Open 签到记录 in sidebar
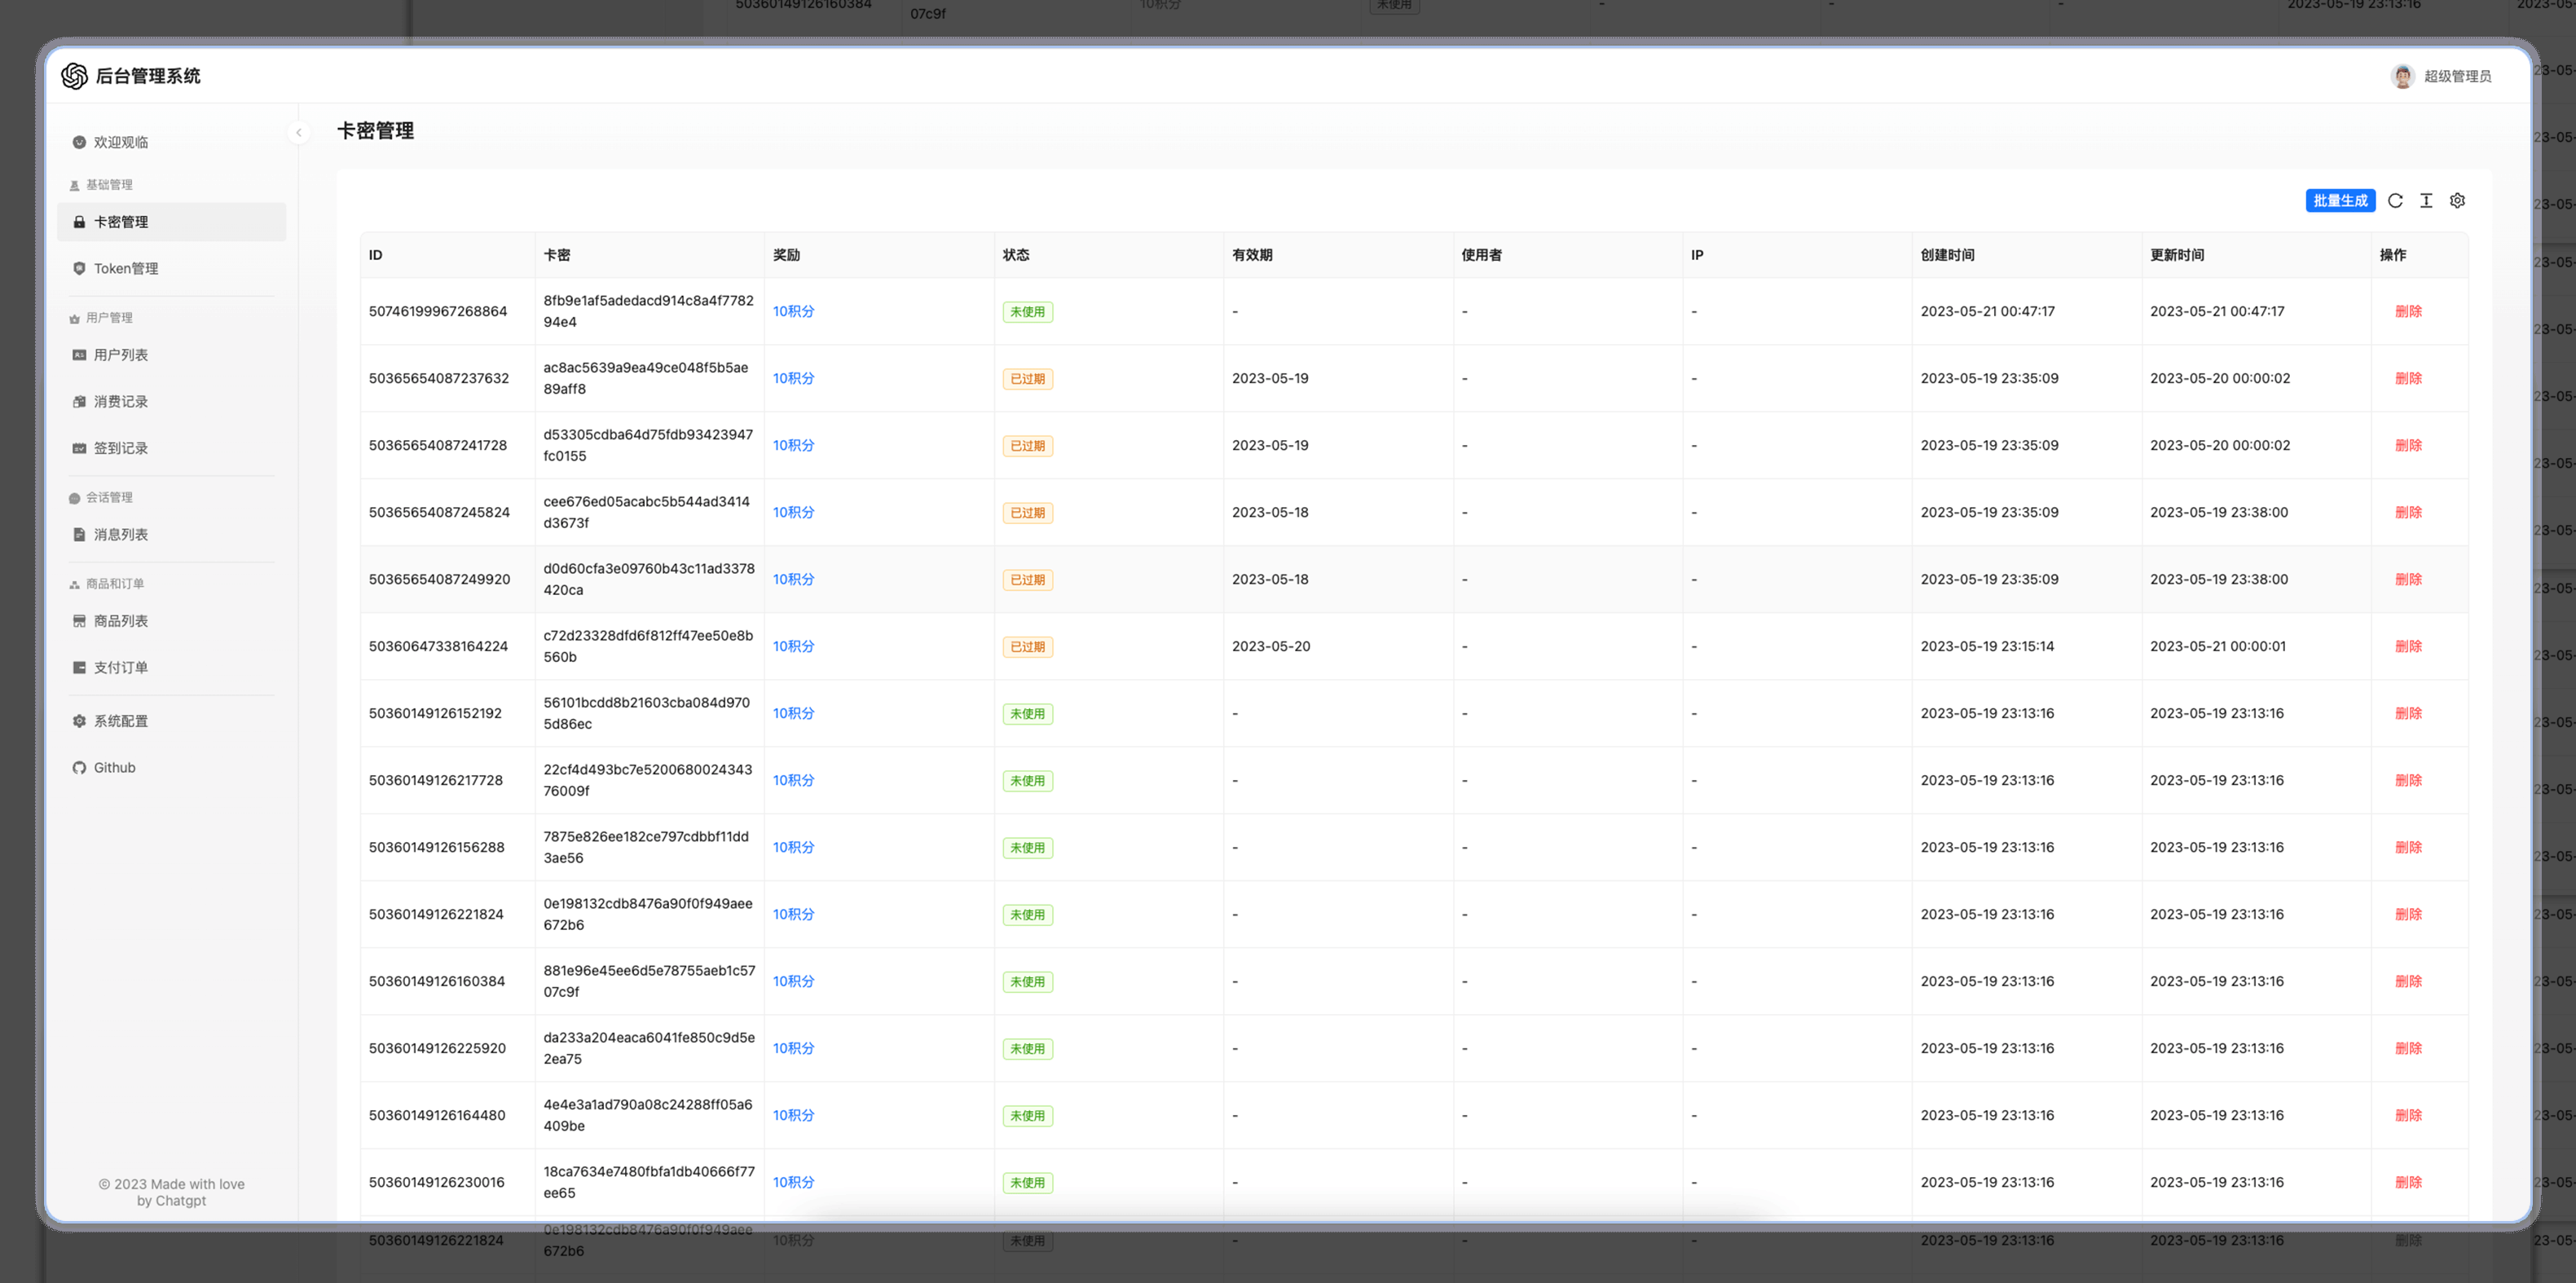 pos(121,448)
